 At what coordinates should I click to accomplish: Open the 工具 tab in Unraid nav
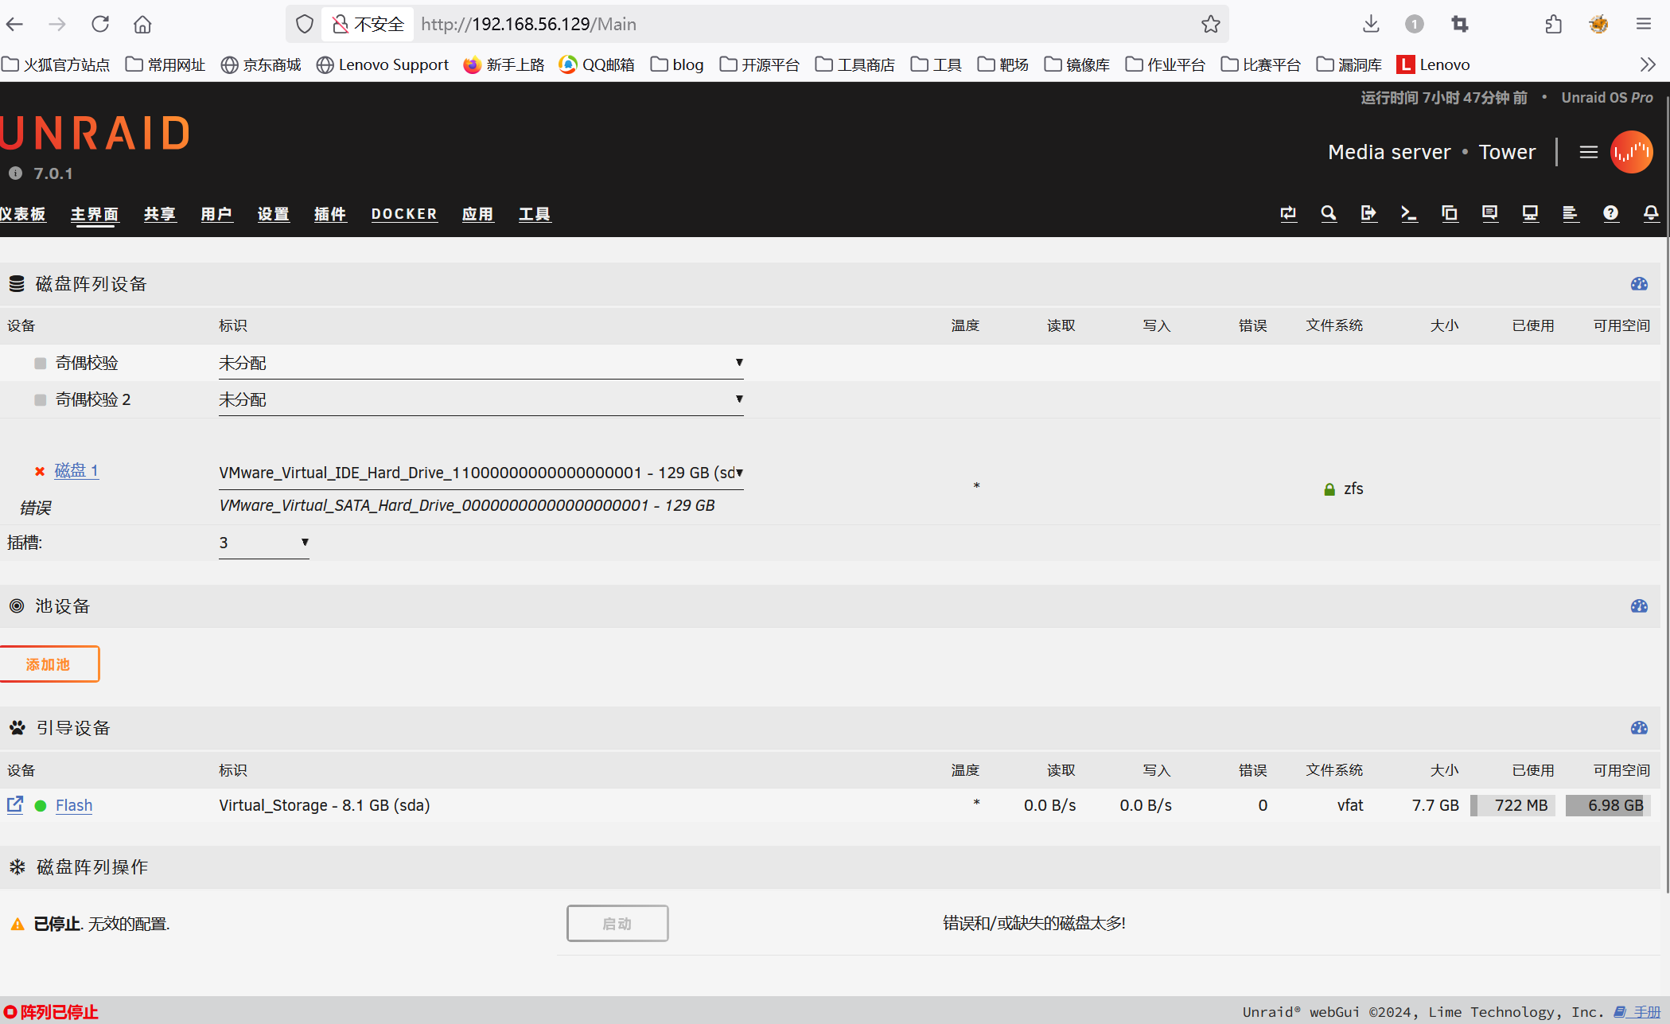tap(535, 214)
